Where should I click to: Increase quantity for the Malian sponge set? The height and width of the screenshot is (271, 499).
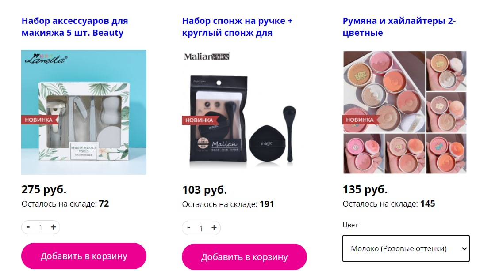tap(214, 228)
